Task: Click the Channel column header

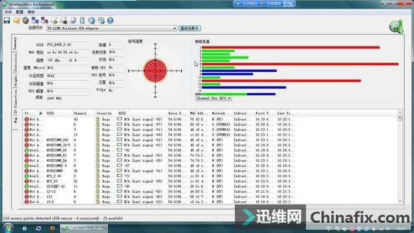Action: click(x=80, y=113)
